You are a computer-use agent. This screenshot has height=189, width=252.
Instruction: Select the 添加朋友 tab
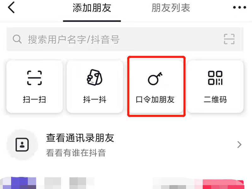pyautogui.click(x=92, y=8)
